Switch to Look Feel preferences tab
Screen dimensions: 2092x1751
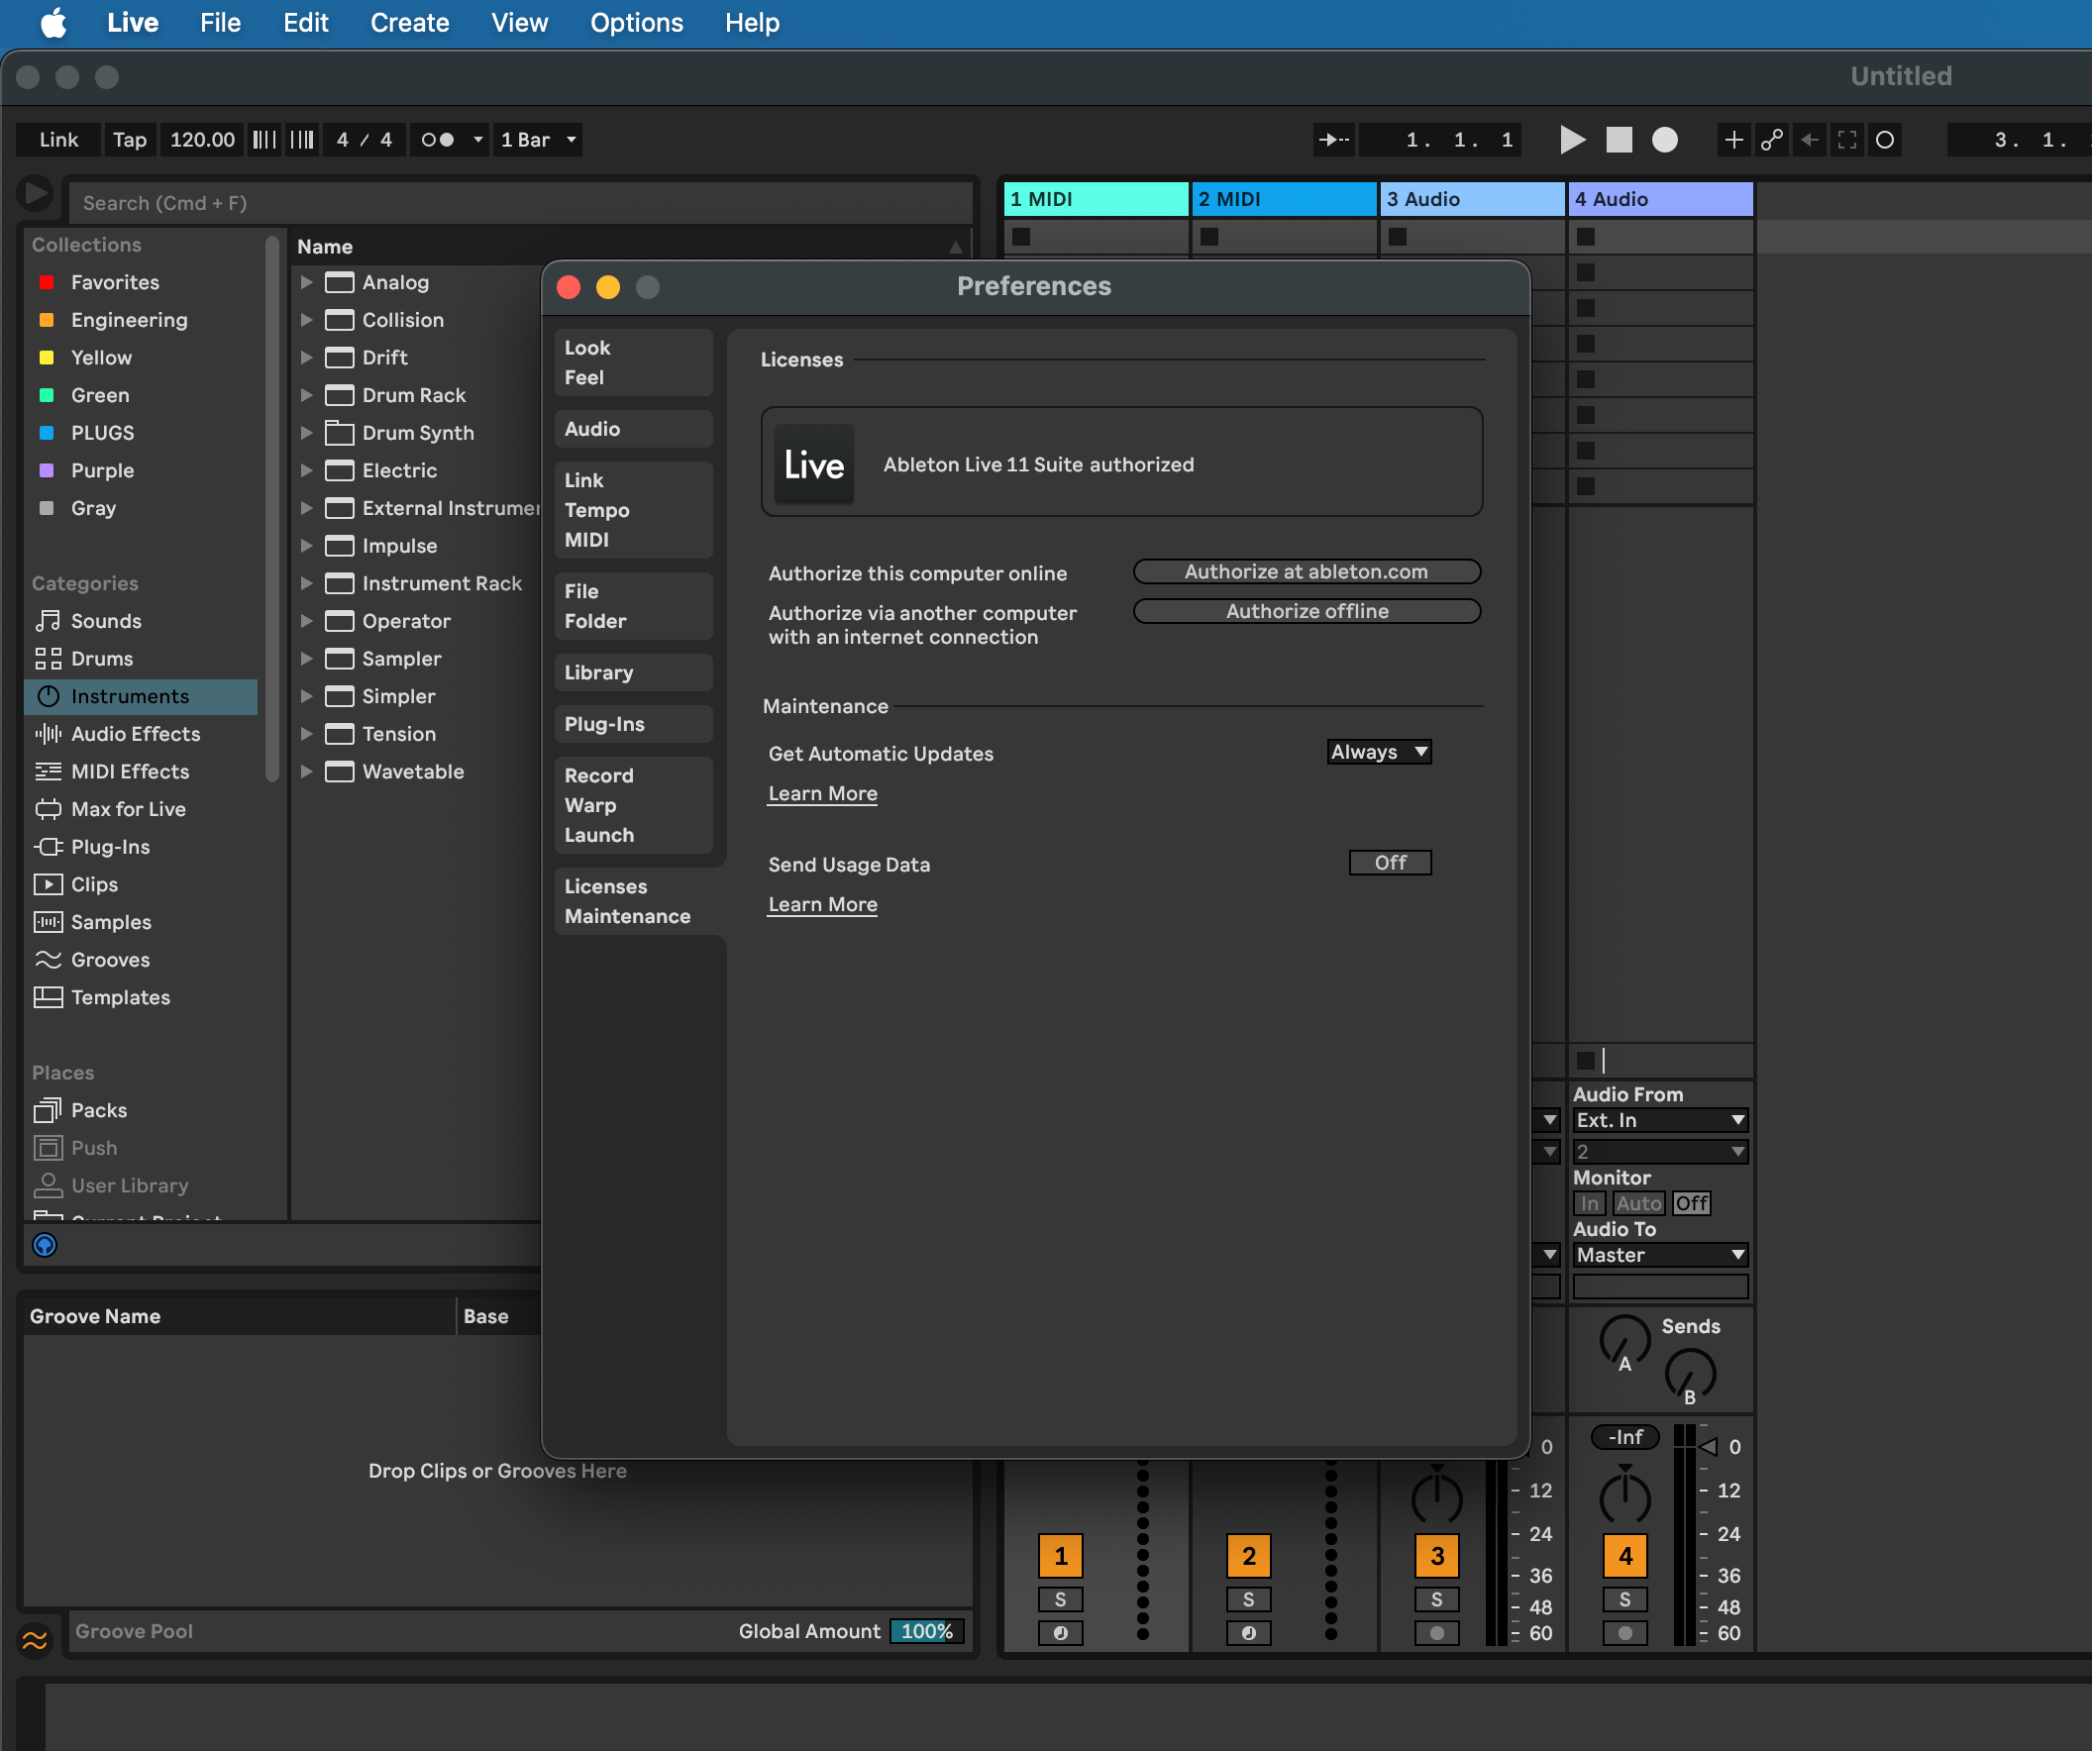tap(634, 362)
